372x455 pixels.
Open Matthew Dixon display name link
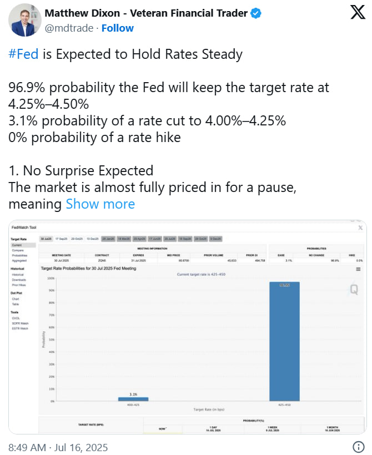coord(145,13)
